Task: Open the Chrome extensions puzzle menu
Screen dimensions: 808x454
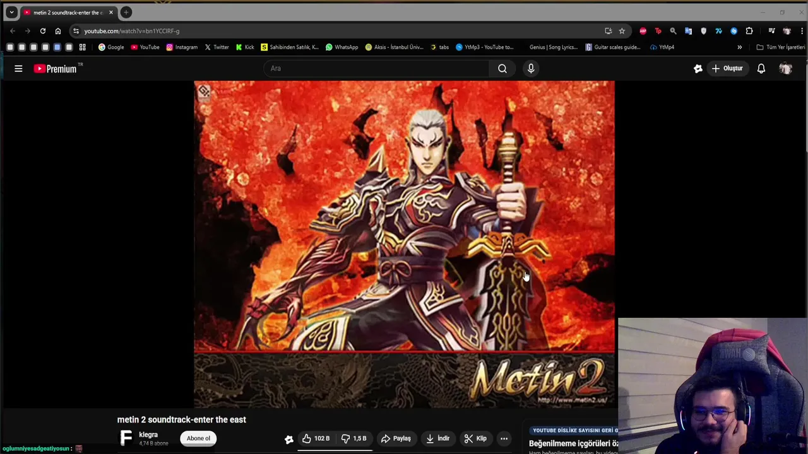Action: pyautogui.click(x=749, y=31)
